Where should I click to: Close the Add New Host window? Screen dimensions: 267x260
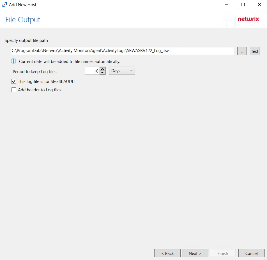(259, 4)
